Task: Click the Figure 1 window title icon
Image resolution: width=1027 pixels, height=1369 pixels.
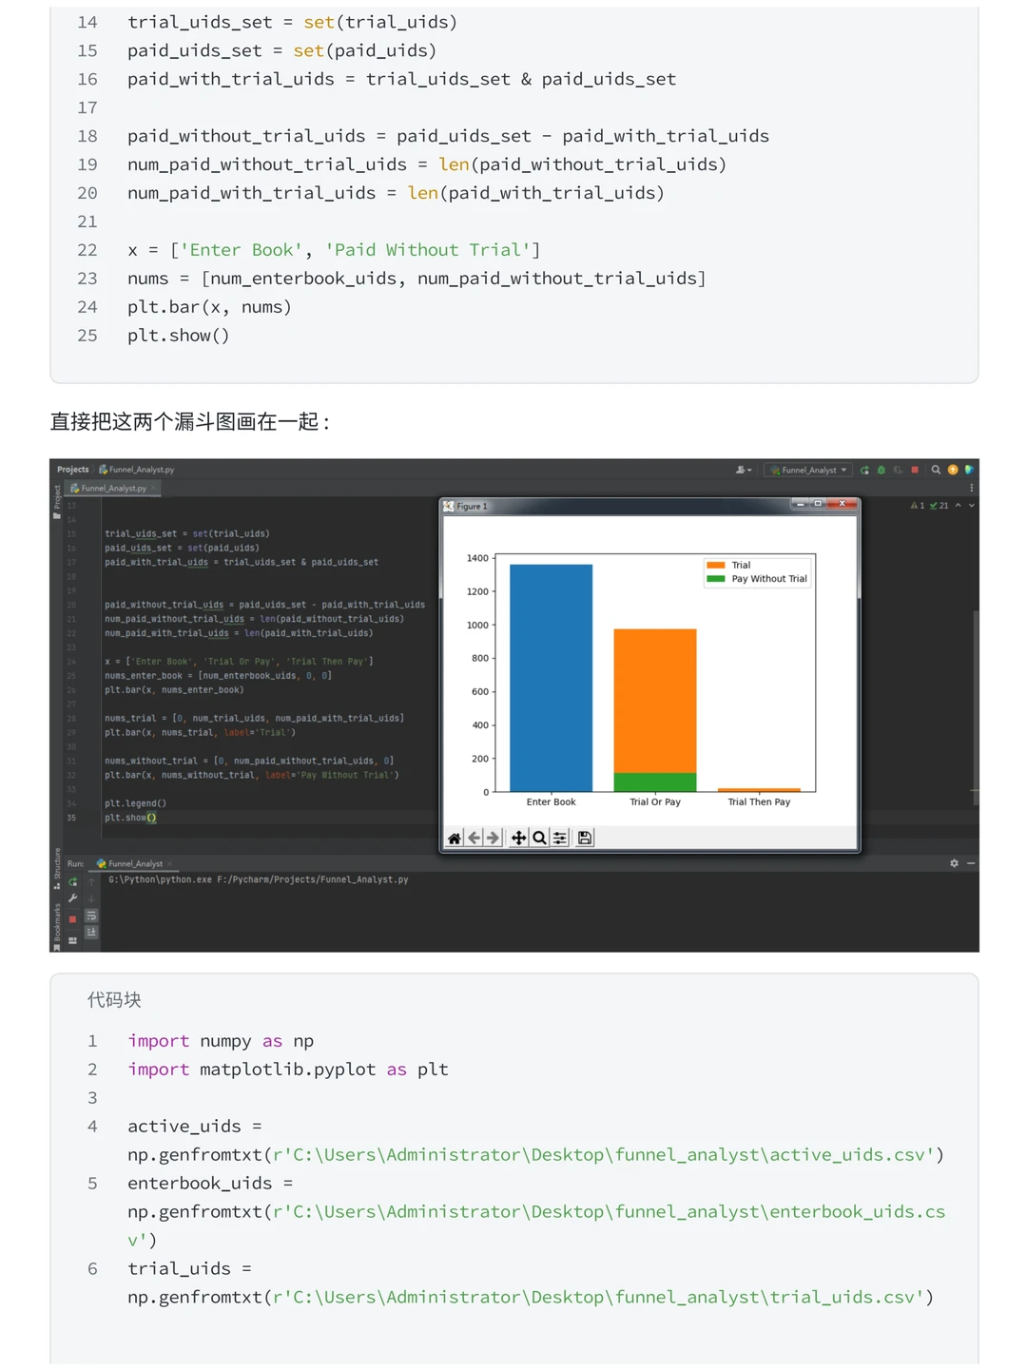Action: click(449, 506)
